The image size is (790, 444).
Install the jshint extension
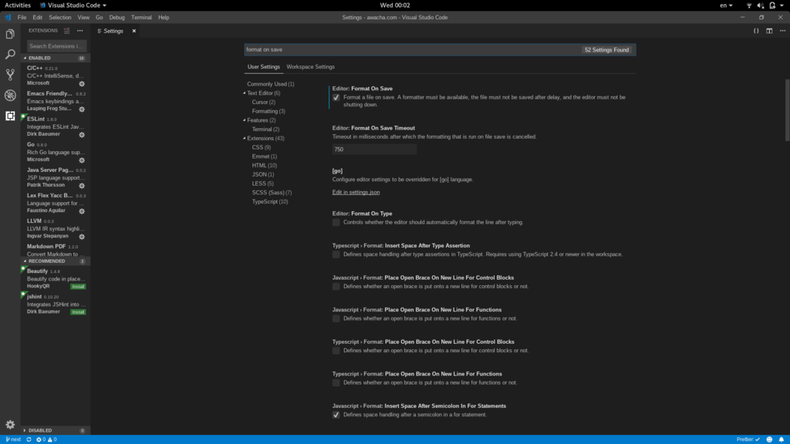click(x=78, y=312)
